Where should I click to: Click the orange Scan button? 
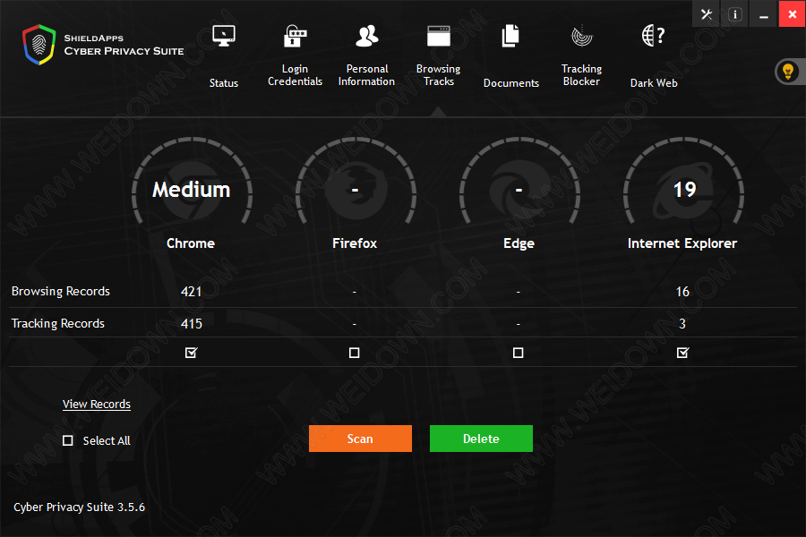[x=360, y=439]
